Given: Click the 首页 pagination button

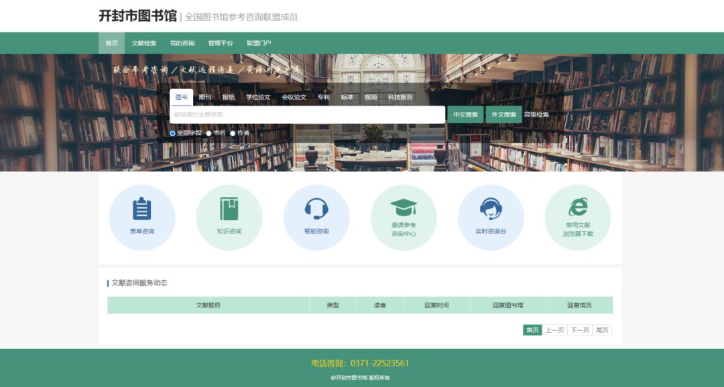Looking at the screenshot, I should (532, 330).
